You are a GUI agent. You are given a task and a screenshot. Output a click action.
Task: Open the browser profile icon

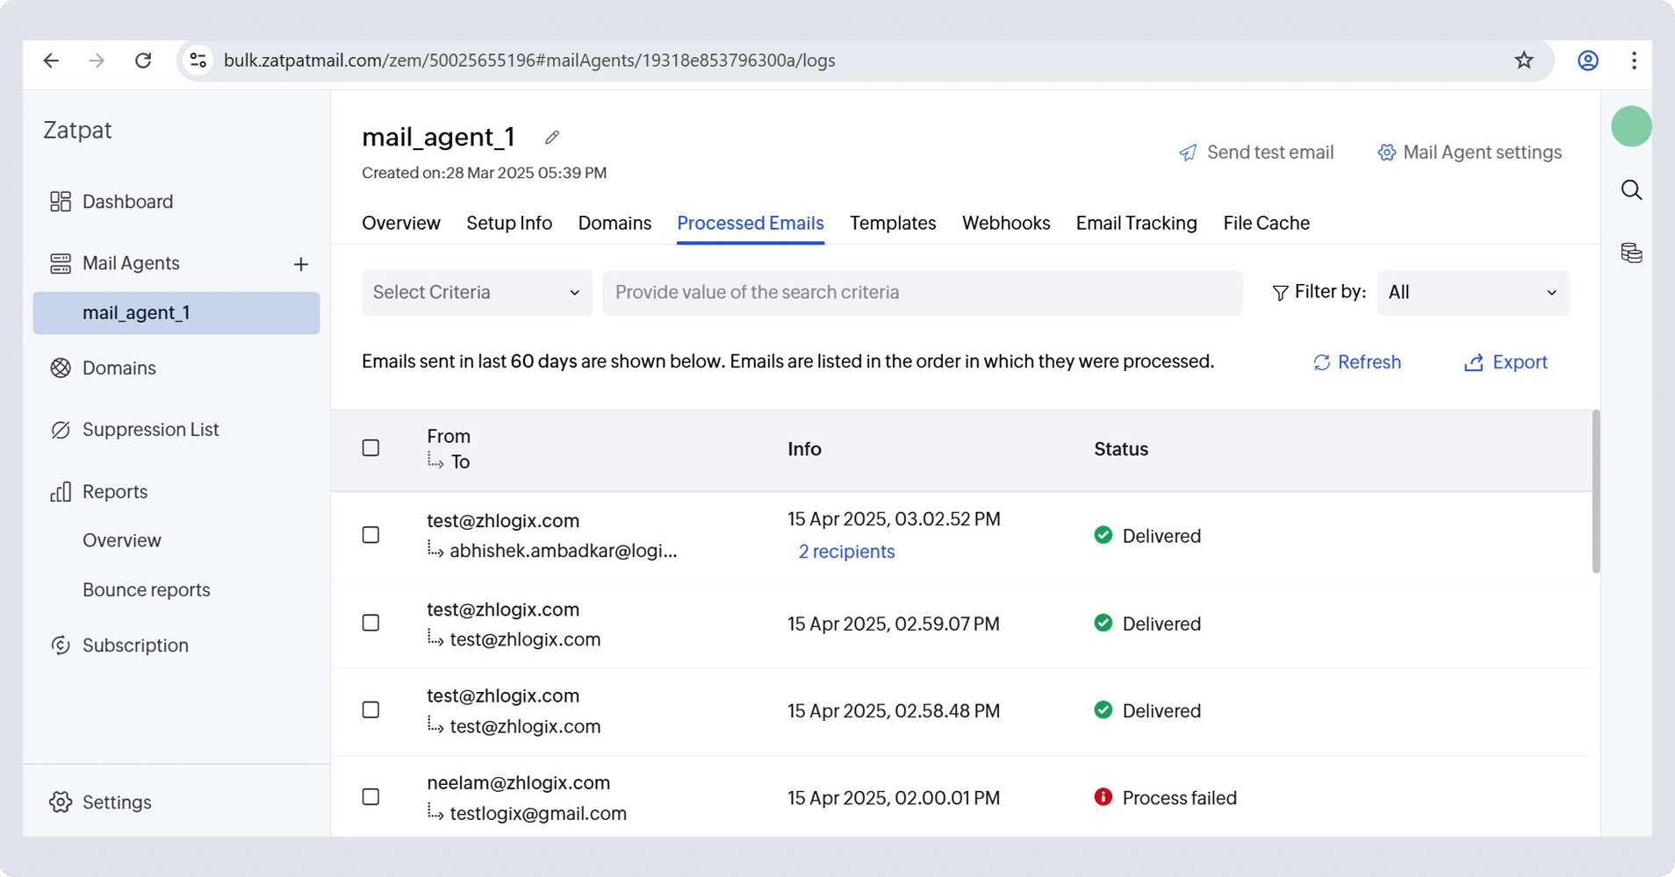coord(1588,61)
